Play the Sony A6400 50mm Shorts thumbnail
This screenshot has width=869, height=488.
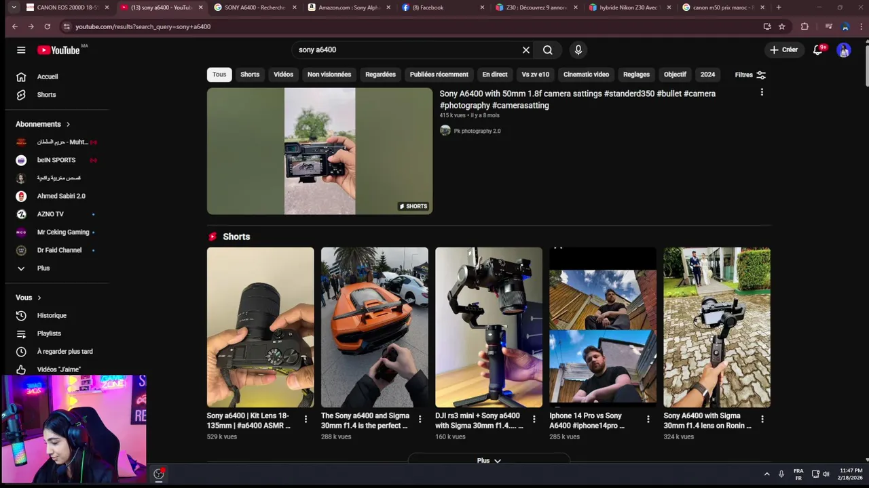tap(320, 151)
